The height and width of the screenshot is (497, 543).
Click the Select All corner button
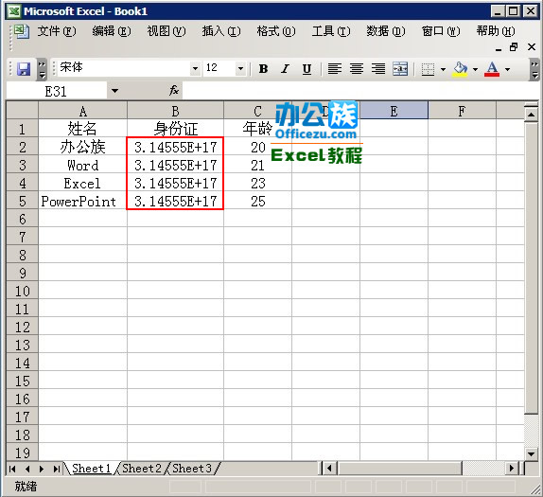point(23,111)
